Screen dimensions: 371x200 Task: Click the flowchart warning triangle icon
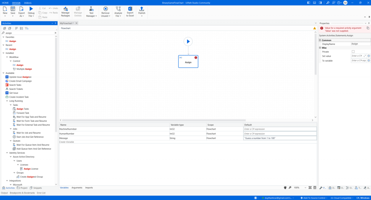314,28
